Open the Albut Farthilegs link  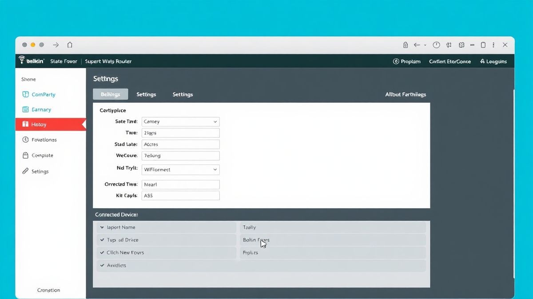point(406,94)
